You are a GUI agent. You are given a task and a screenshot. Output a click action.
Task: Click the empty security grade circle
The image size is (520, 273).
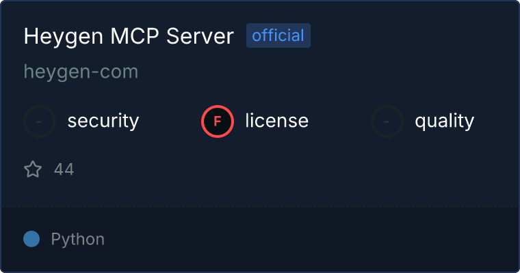tap(40, 121)
